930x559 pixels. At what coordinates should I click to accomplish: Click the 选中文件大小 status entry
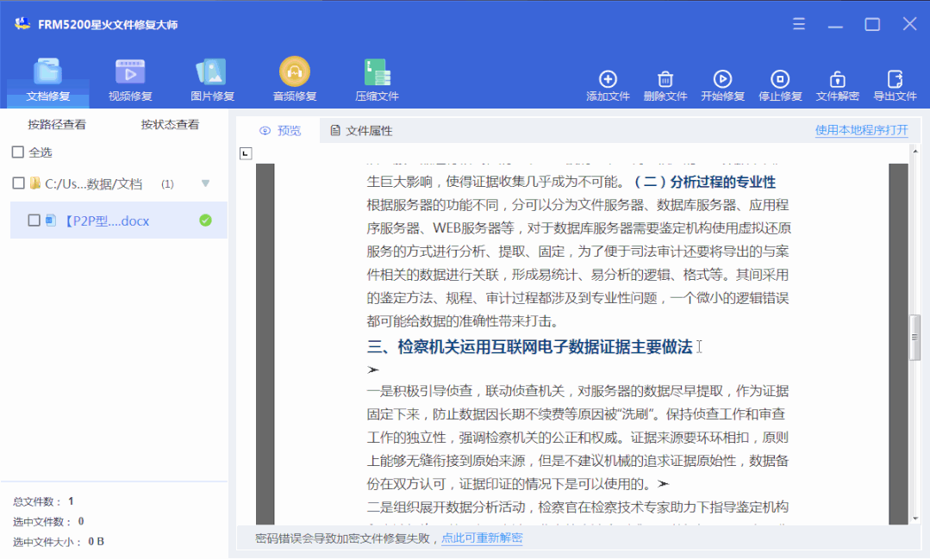pos(58,541)
